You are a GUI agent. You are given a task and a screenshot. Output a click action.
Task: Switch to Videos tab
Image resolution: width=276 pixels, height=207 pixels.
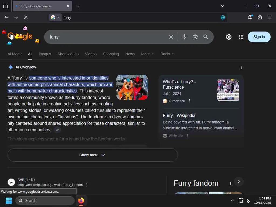point(91,54)
